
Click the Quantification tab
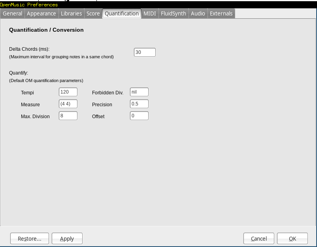pyautogui.click(x=122, y=13)
